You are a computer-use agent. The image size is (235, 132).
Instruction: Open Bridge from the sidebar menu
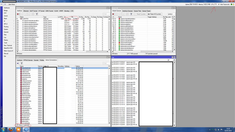(x=9, y=11)
